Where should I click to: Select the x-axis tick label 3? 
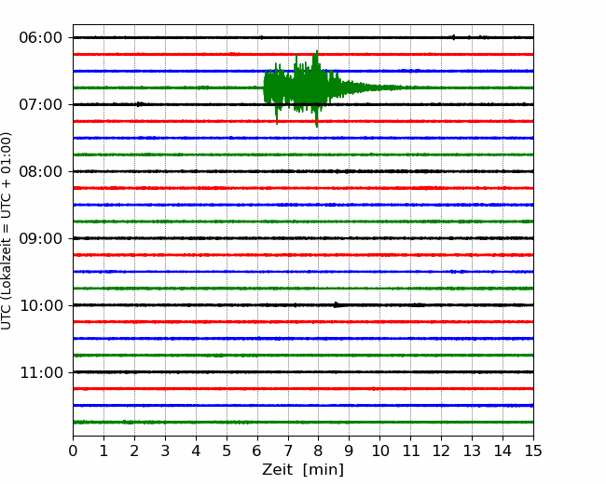pos(165,450)
